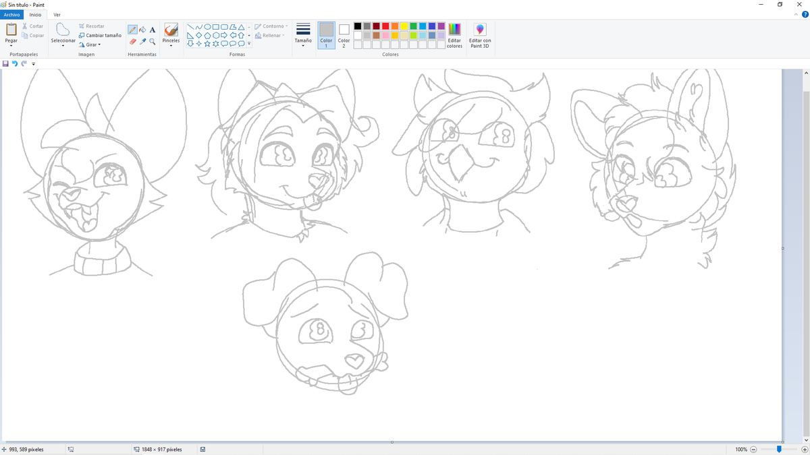Open the Seleccionar dropdown arrow
This screenshot has width=810, height=455.
coord(63,46)
